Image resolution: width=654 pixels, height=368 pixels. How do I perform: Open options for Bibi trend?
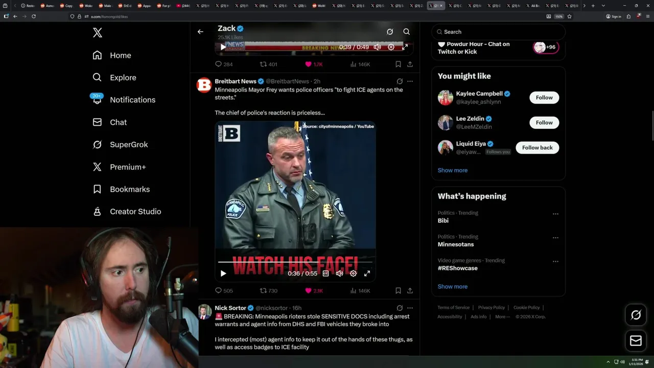[x=555, y=214]
